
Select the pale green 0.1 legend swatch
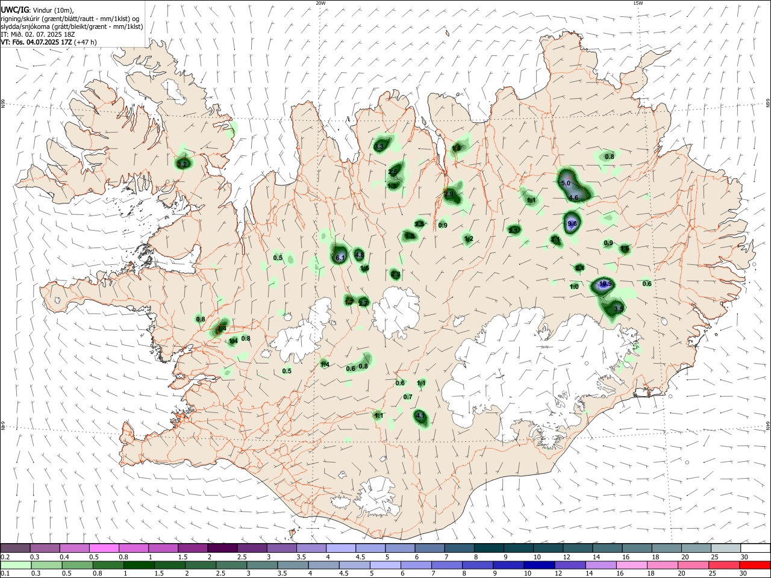point(16,565)
